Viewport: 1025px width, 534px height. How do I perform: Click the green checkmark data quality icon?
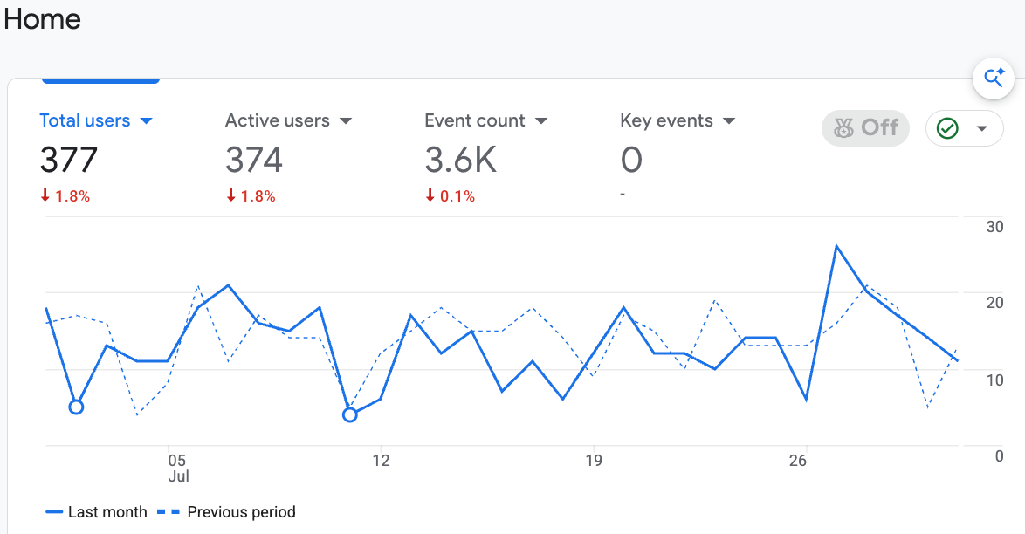947,128
